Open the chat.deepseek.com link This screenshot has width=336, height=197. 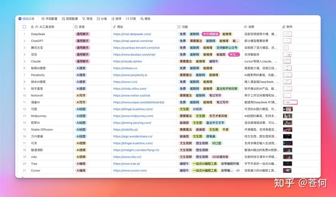(132, 34)
